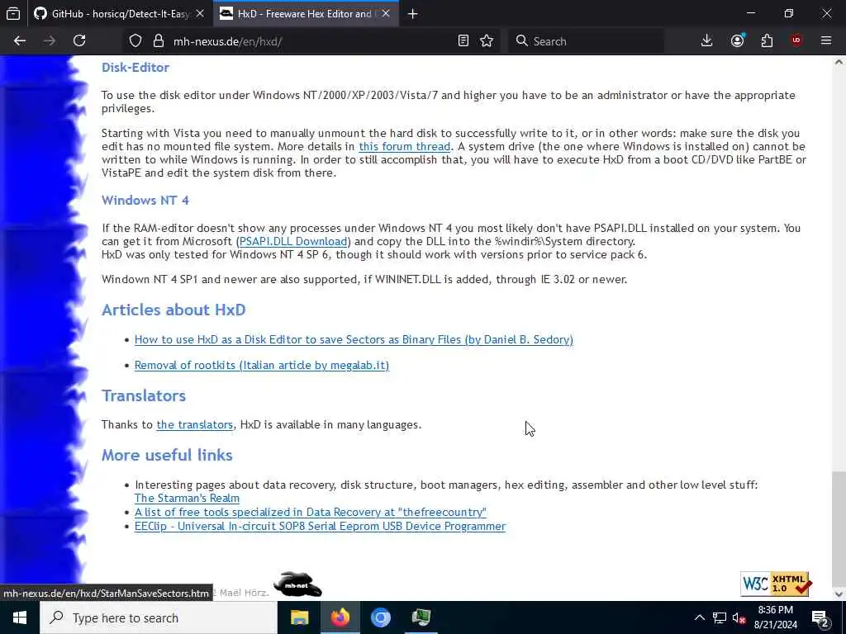Open the tracking protection shield icon
The width and height of the screenshot is (846, 634).
135,41
